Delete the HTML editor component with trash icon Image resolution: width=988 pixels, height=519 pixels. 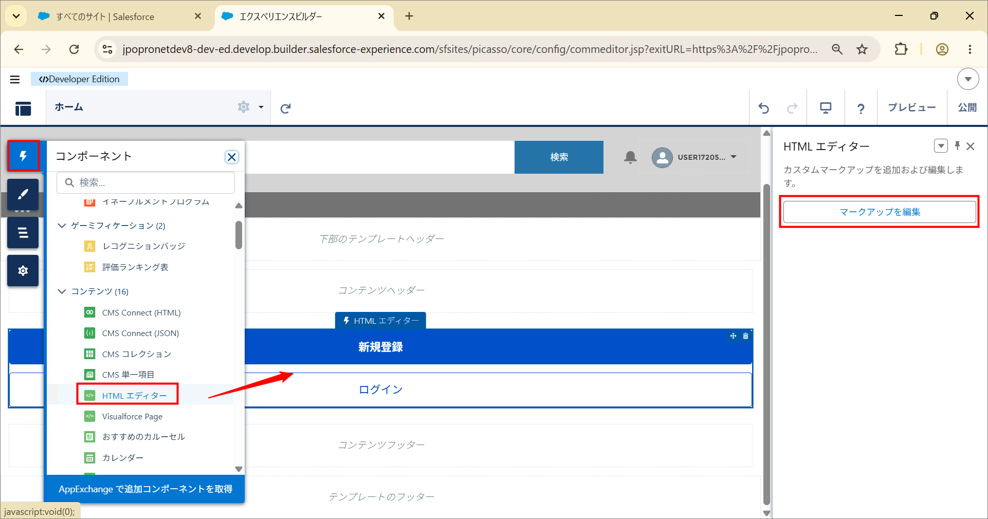pos(745,336)
